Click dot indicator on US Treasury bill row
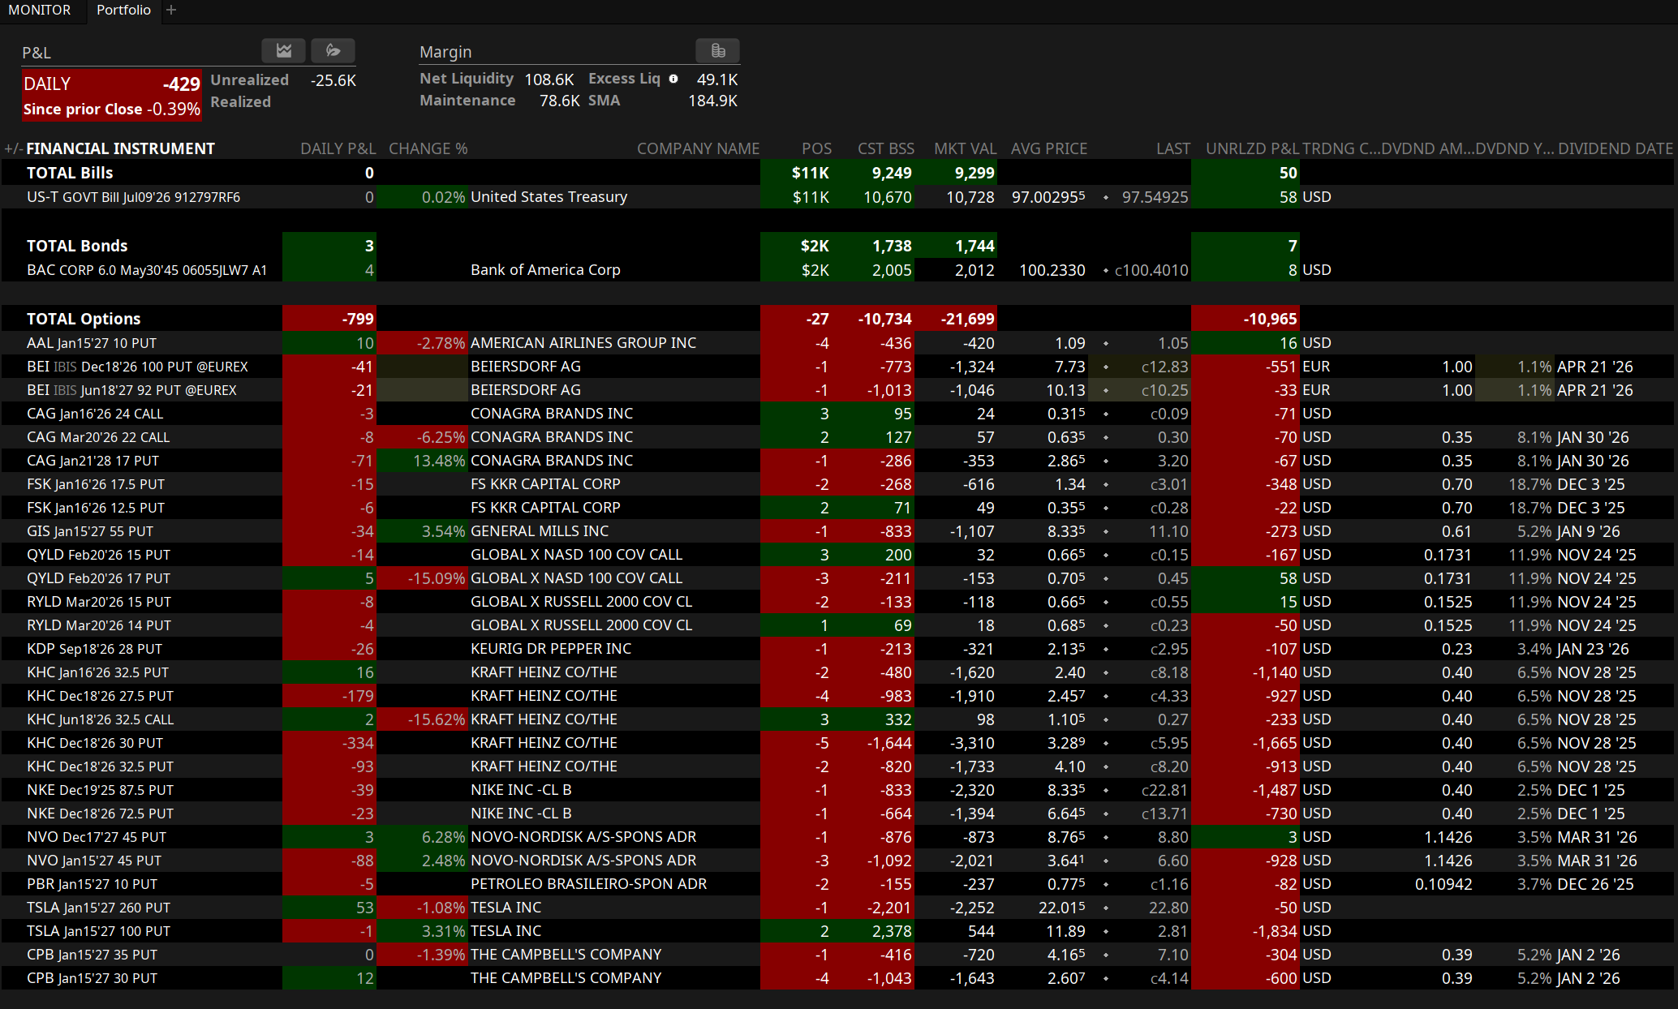 [1106, 197]
